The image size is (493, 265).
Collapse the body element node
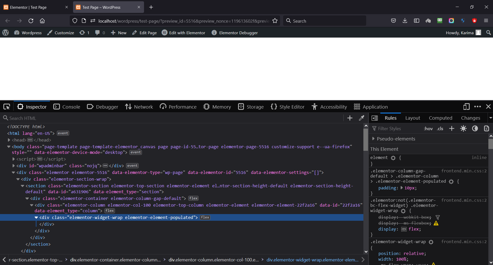click(9, 147)
